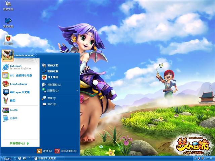Open the 网上邻居 strawberry desktop icon

8,40
